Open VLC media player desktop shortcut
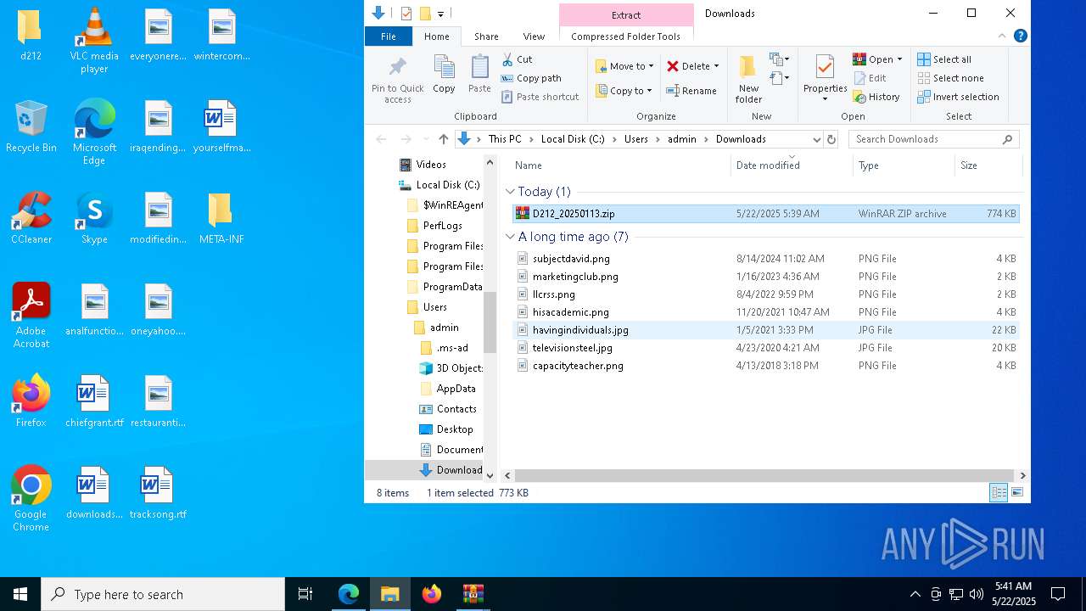This screenshot has height=611, width=1086. pyautogui.click(x=94, y=41)
